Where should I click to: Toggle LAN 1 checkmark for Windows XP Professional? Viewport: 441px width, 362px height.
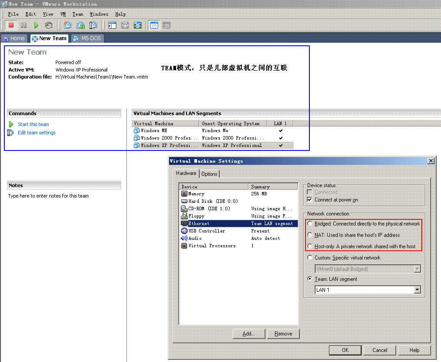coord(281,145)
